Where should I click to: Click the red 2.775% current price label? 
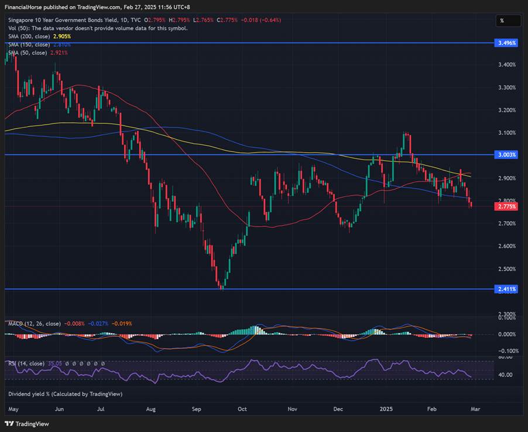point(505,207)
